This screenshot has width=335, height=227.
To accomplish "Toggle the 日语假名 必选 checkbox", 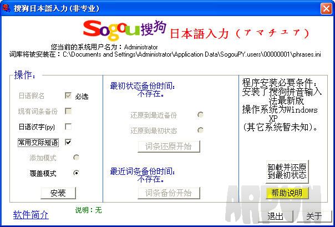I will coord(68,95).
